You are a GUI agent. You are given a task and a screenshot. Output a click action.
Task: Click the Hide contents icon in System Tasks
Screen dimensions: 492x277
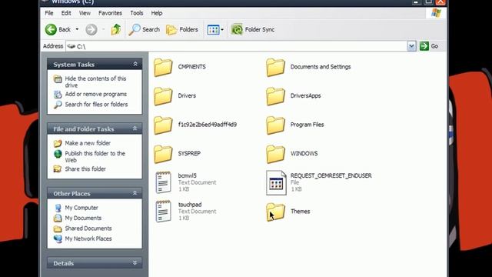coord(58,78)
